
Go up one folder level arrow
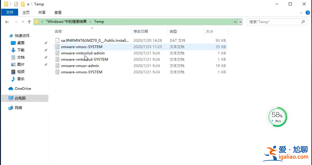[29, 22]
